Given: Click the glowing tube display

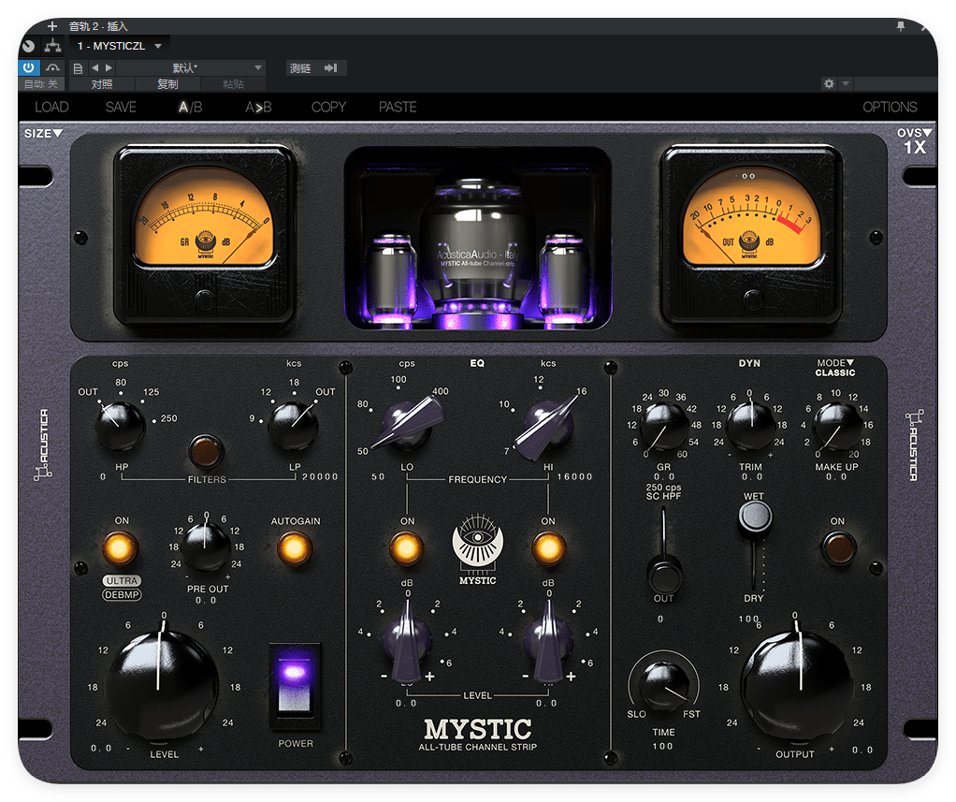Looking at the screenshot, I should click(477, 238).
